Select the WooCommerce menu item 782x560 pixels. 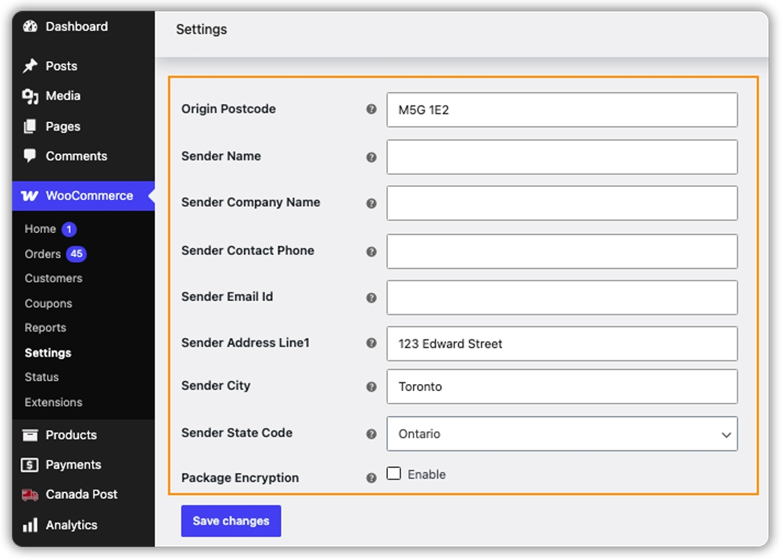84,196
